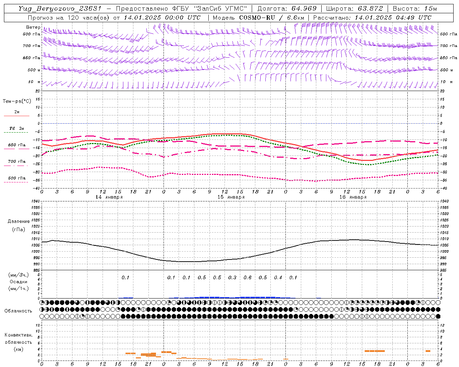This screenshot has height=367, width=459.
Task: Click the right-side 500 гПа wind label
Action: tap(449, 34)
